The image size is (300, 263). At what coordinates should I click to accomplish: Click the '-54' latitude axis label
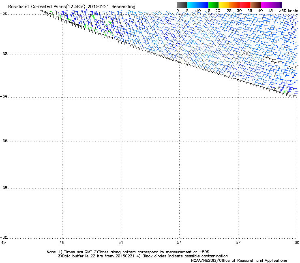[x=4, y=96]
